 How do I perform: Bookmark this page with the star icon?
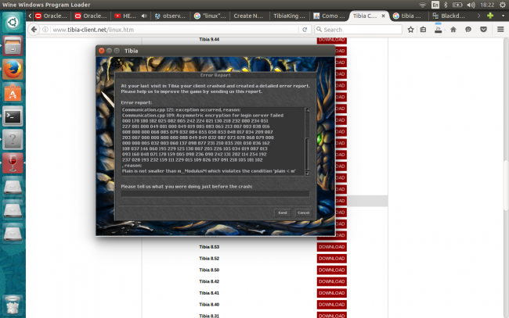point(410,30)
